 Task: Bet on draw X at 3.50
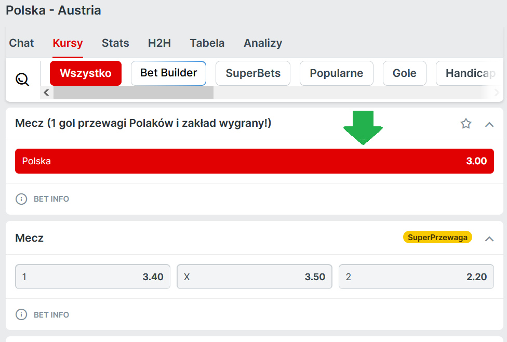tap(254, 277)
